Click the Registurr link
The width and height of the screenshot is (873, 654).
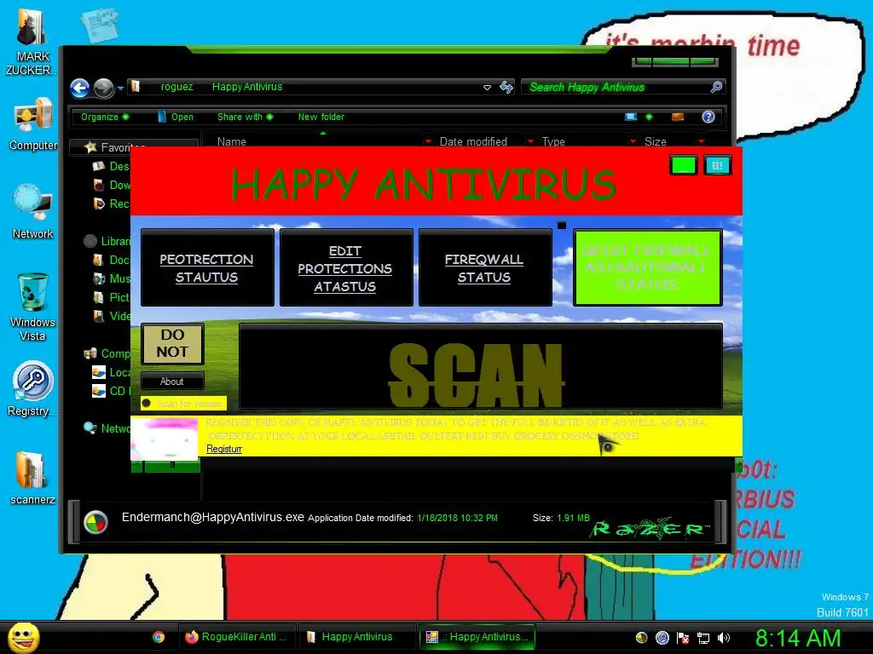pyautogui.click(x=224, y=448)
